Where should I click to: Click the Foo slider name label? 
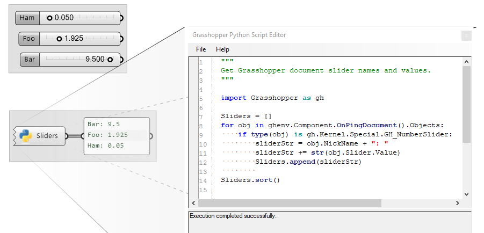point(29,39)
